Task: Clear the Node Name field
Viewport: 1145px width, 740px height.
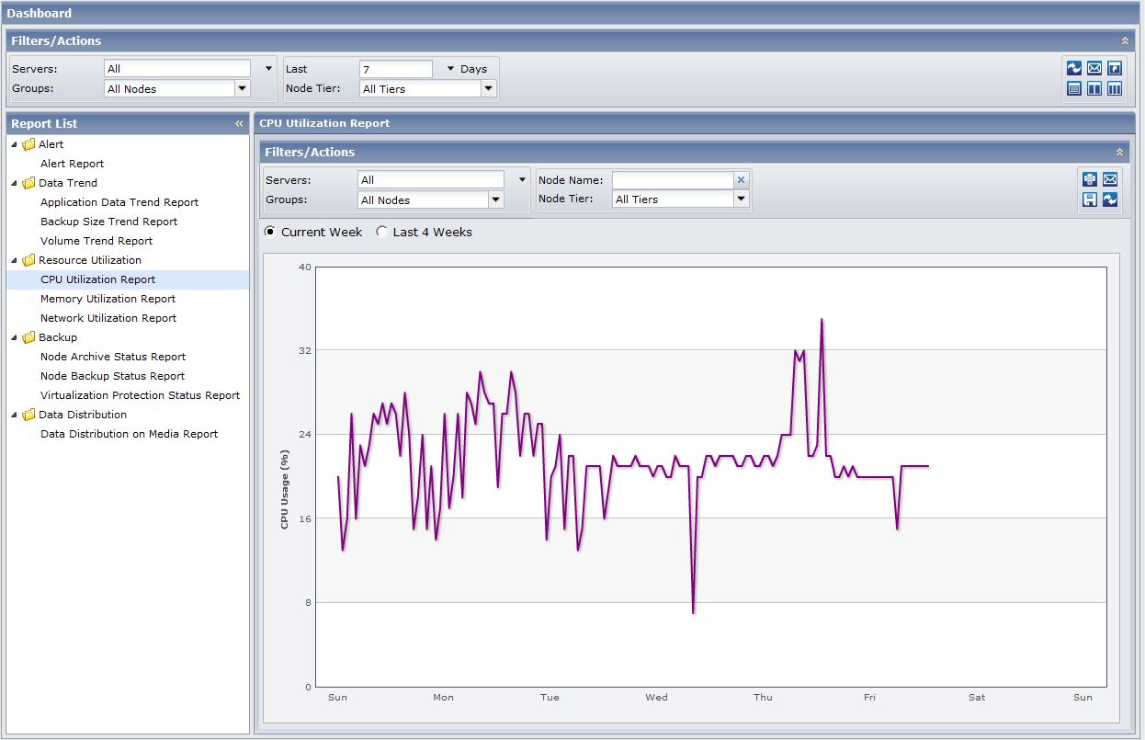Action: 742,180
